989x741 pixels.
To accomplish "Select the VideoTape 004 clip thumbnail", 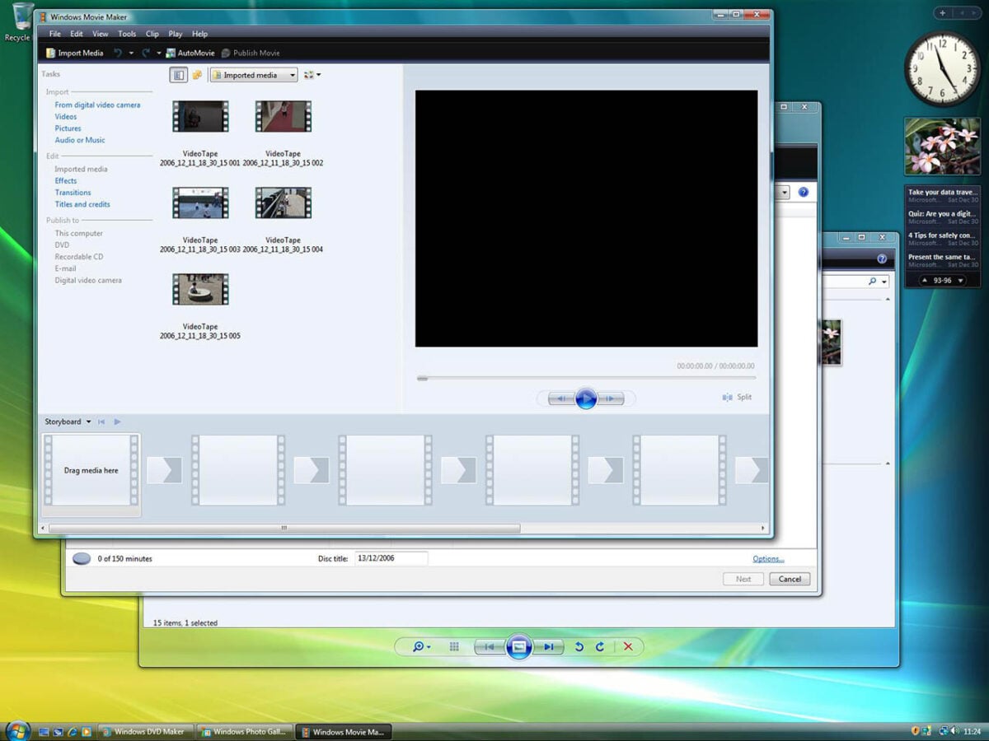I will pos(283,203).
